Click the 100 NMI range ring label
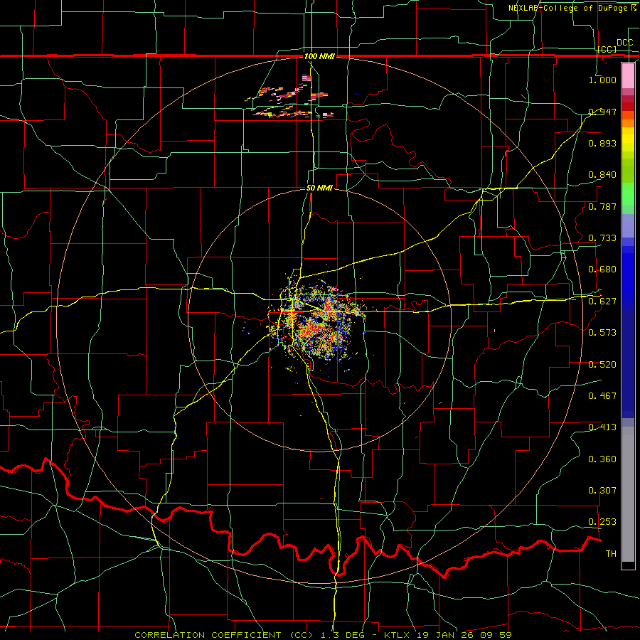 pyautogui.click(x=319, y=56)
